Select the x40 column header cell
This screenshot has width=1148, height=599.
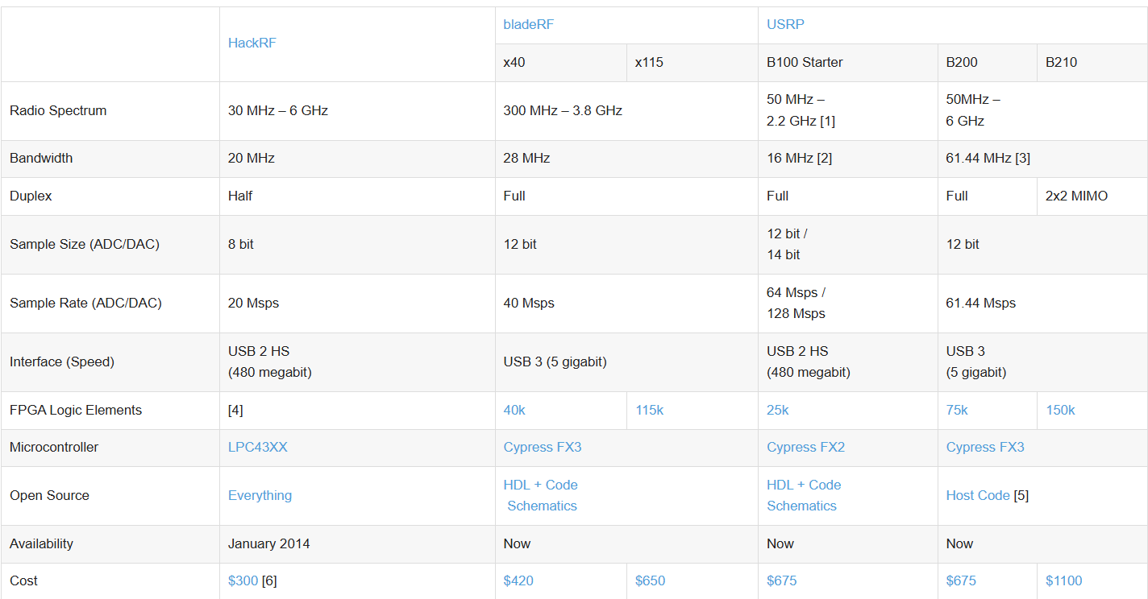coord(561,63)
